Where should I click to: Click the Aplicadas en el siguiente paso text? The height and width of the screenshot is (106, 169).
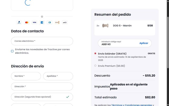click(129, 87)
